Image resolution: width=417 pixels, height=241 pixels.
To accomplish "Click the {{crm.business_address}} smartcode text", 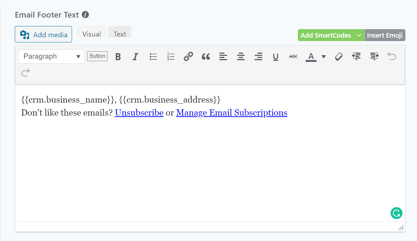I will click(170, 100).
